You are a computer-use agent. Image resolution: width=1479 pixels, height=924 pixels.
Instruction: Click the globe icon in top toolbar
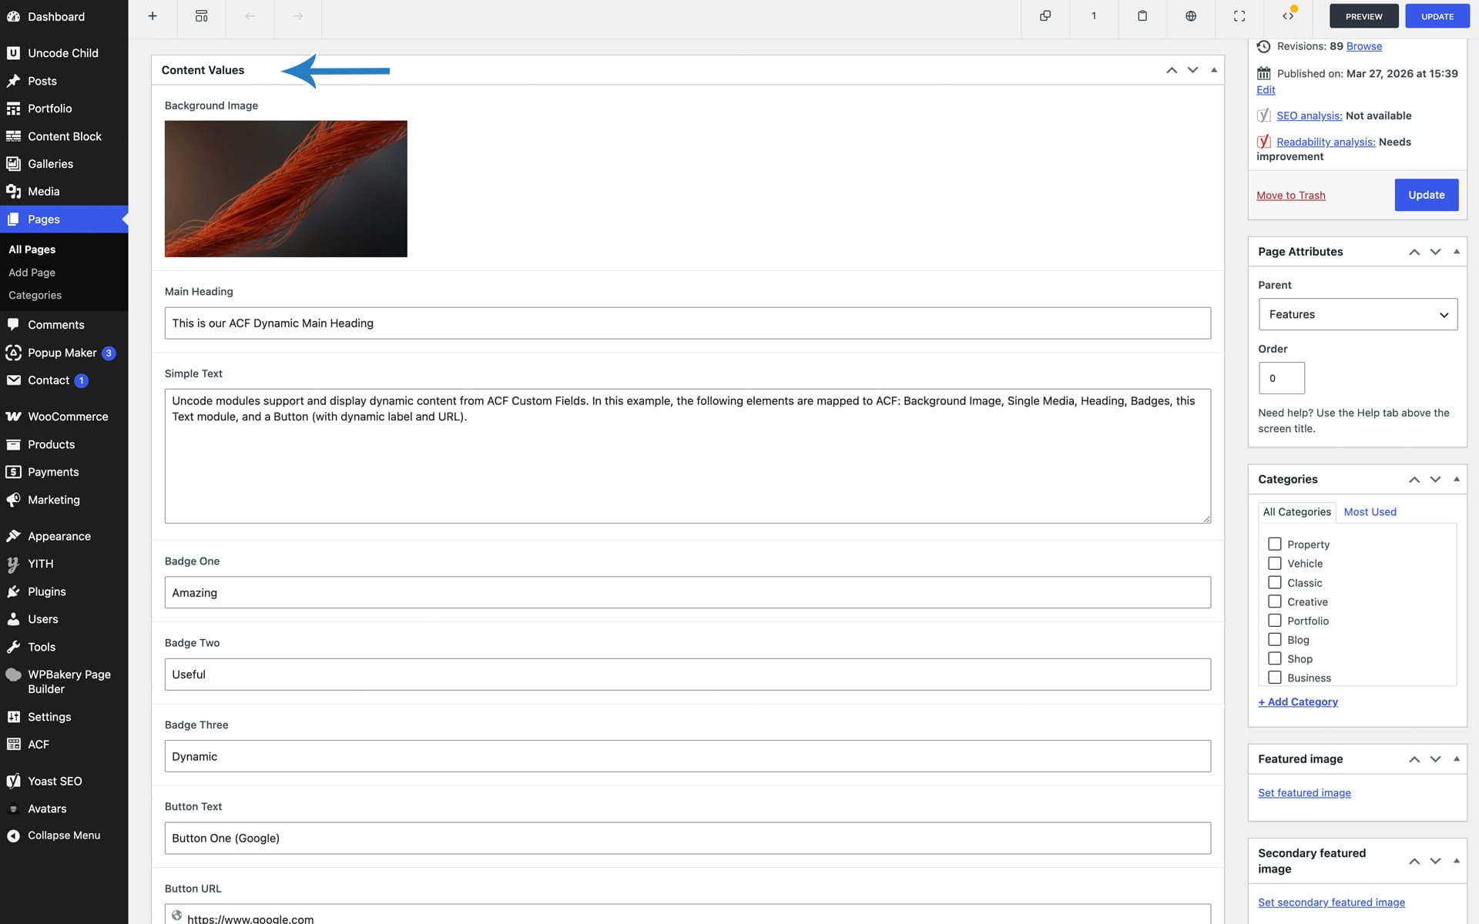tap(1191, 16)
